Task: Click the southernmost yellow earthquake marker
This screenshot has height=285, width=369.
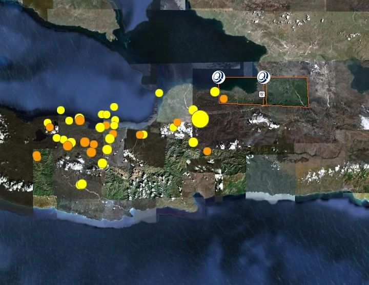Action: [81, 184]
